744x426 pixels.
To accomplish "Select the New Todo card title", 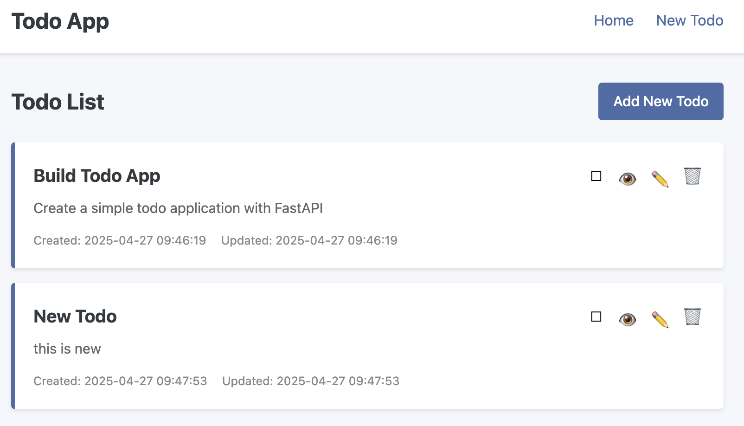I will coord(75,316).
